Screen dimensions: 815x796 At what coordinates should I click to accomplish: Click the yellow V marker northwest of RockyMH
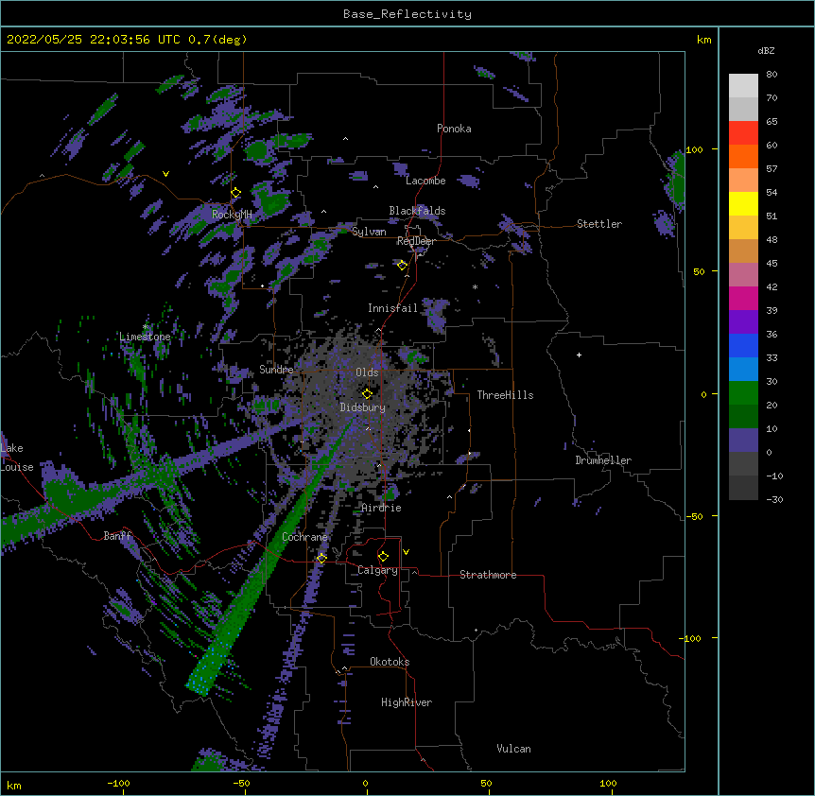tap(165, 174)
